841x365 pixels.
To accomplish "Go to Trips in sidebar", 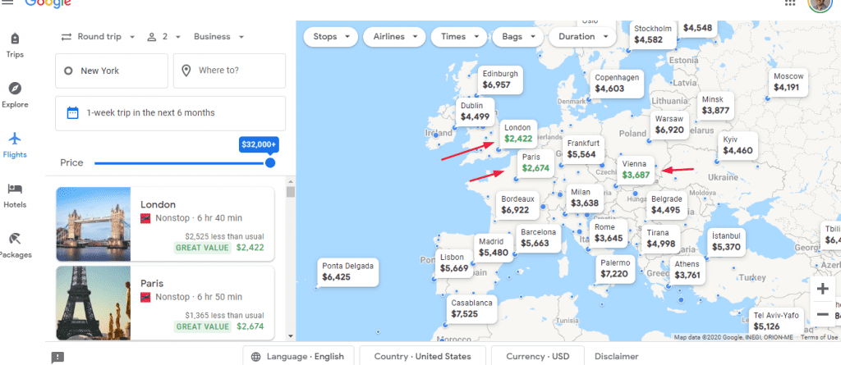I will [x=15, y=45].
